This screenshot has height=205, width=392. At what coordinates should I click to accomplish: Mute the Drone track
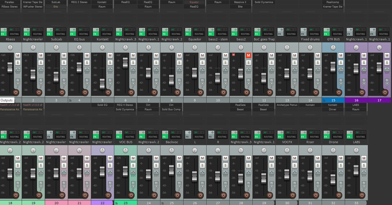[x=341, y=158]
